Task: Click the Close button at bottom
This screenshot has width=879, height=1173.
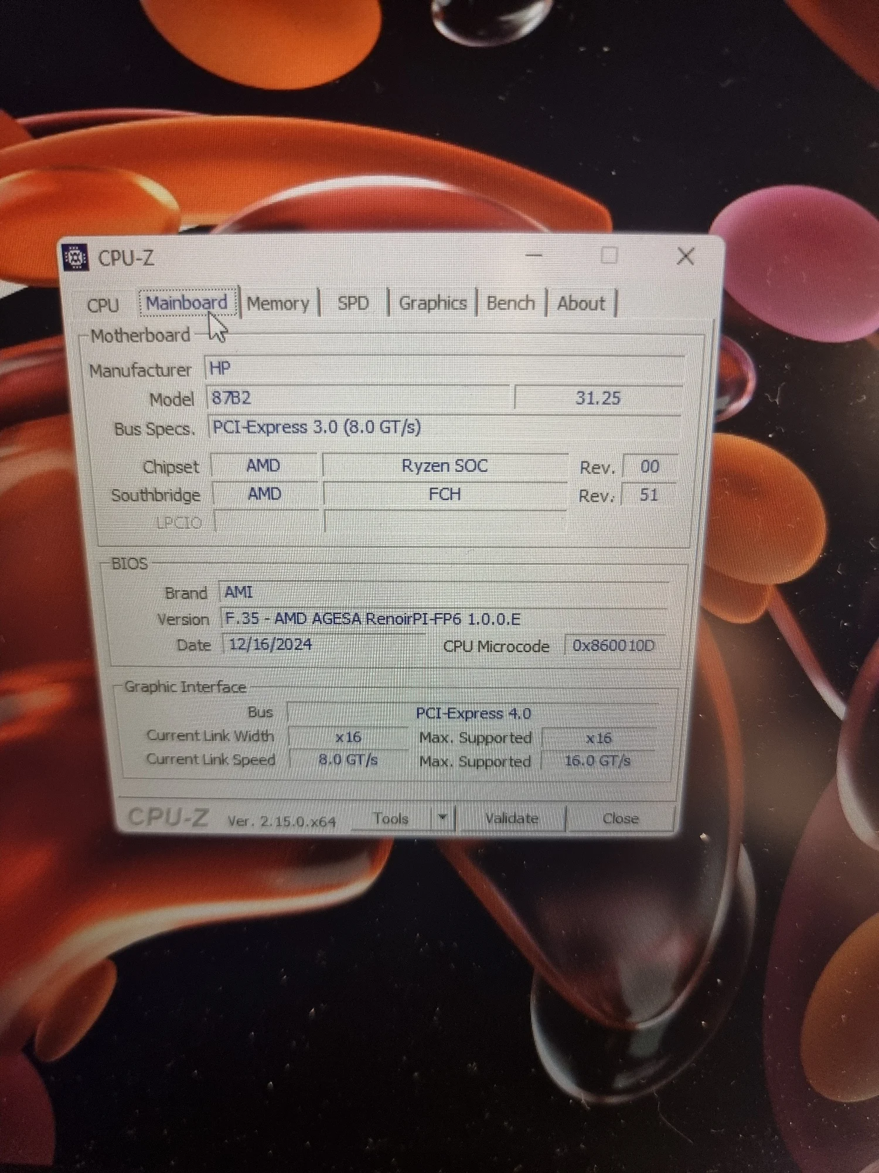Action: click(x=621, y=818)
